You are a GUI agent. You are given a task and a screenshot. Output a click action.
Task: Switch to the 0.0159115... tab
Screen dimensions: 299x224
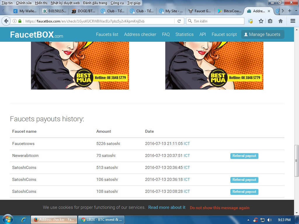[54, 11]
